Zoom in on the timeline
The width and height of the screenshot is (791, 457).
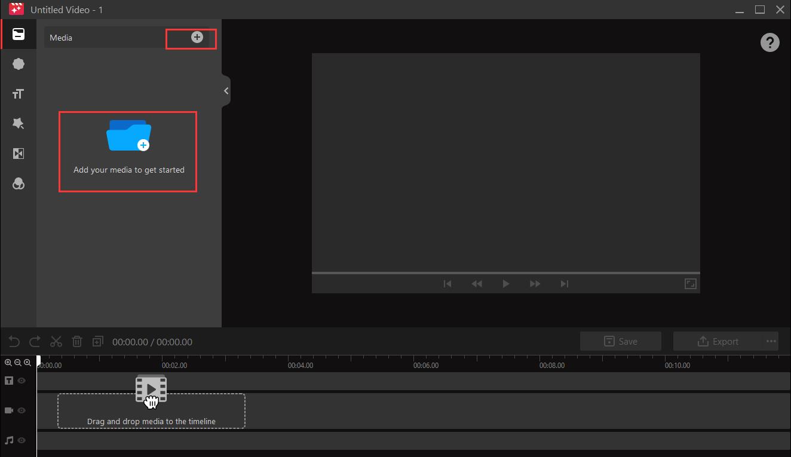9,363
